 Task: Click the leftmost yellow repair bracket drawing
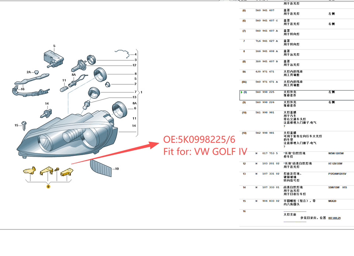click(29, 171)
